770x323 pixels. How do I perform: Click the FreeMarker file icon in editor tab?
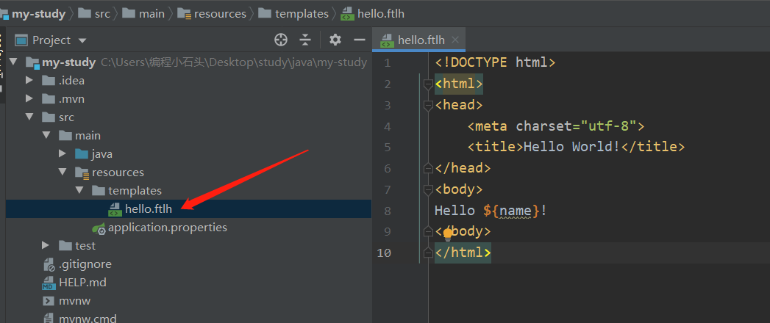tap(387, 40)
